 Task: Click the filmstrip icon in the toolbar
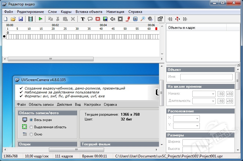pos(30,19)
